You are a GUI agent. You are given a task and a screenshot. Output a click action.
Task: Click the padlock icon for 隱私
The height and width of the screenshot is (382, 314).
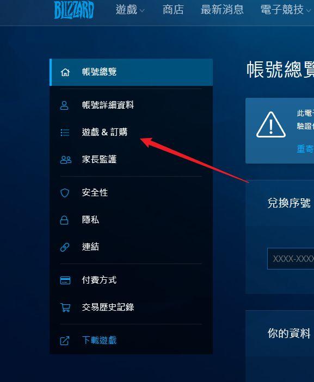[x=64, y=220]
